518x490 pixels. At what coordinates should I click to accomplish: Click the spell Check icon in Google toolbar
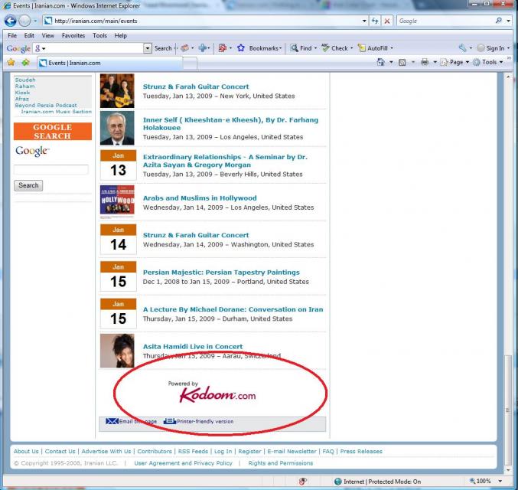pos(325,48)
